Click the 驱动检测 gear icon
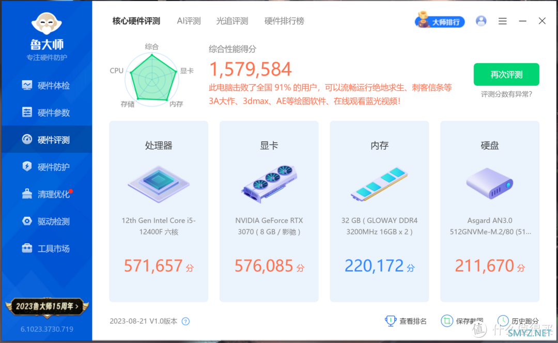Viewport: 558px width, 343px height. [27, 221]
